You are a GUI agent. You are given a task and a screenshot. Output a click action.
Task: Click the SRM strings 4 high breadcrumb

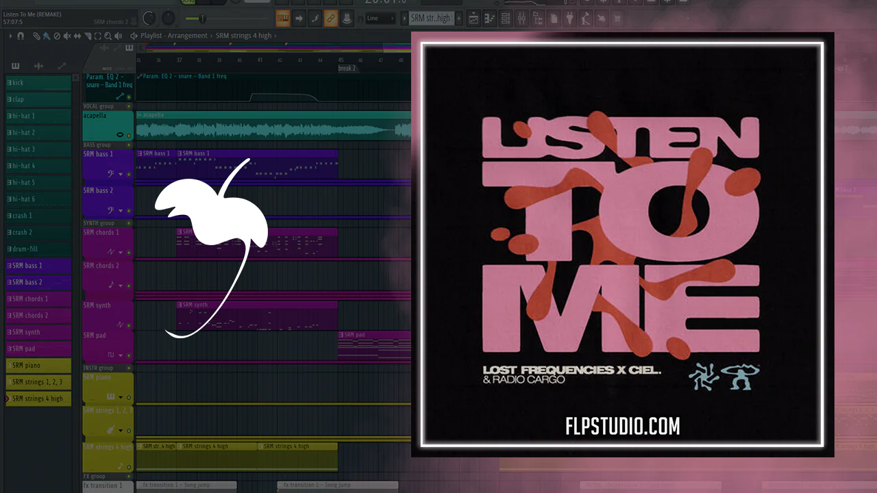coord(244,36)
